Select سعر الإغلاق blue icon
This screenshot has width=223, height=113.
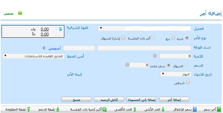[195, 109]
